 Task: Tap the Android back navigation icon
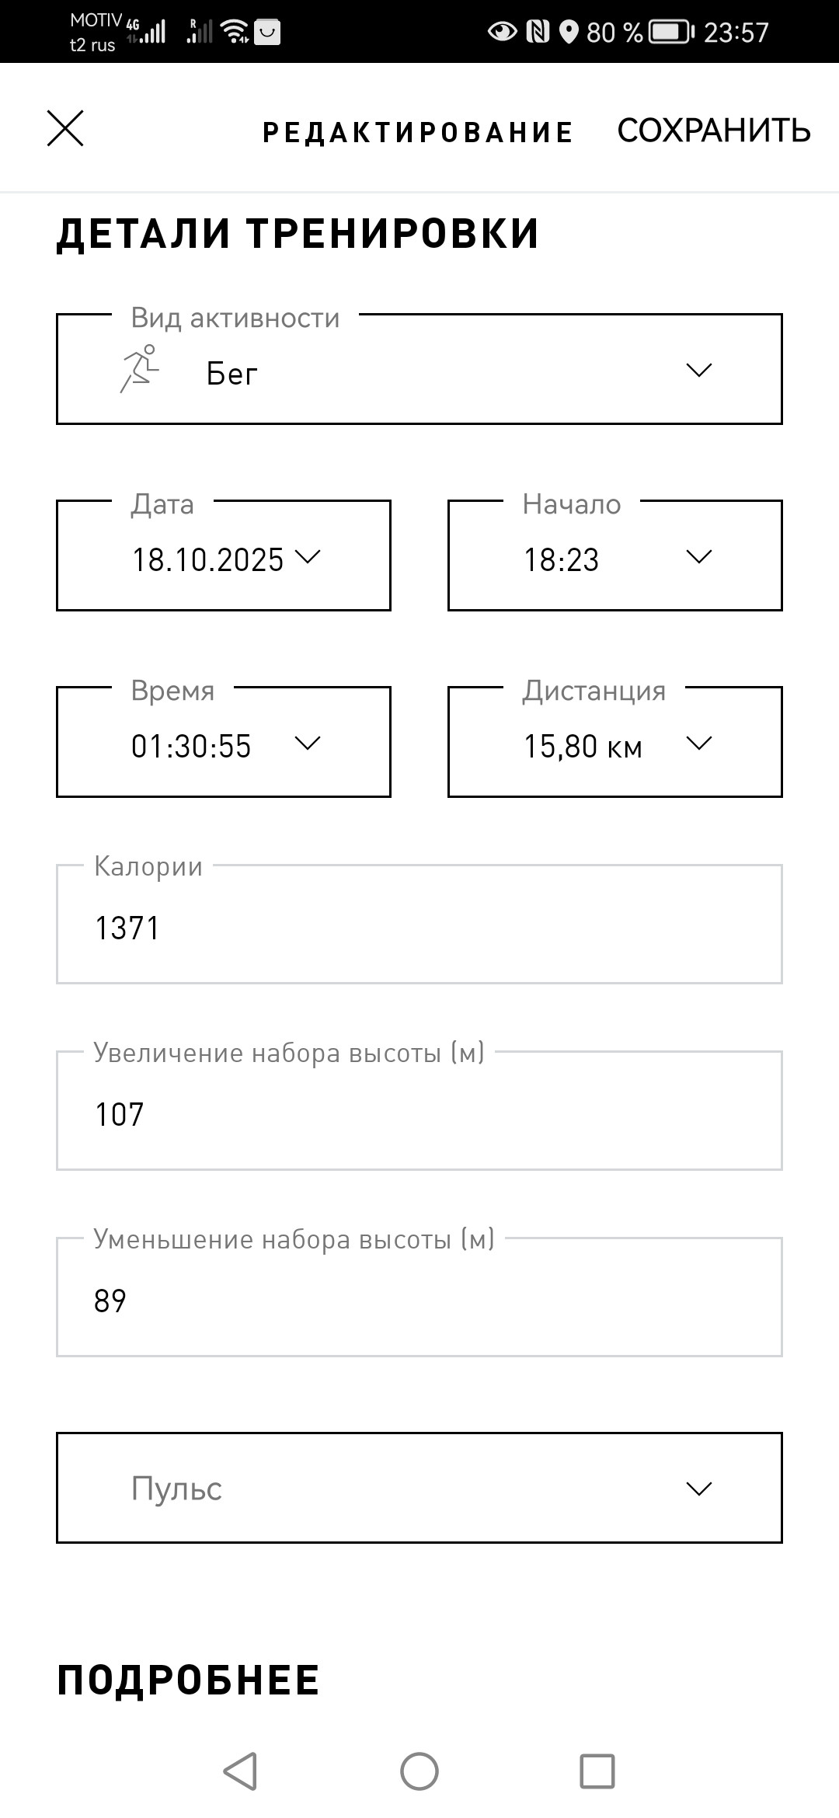click(240, 1771)
